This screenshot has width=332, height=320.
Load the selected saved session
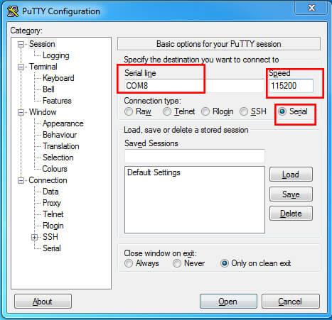tap(291, 175)
